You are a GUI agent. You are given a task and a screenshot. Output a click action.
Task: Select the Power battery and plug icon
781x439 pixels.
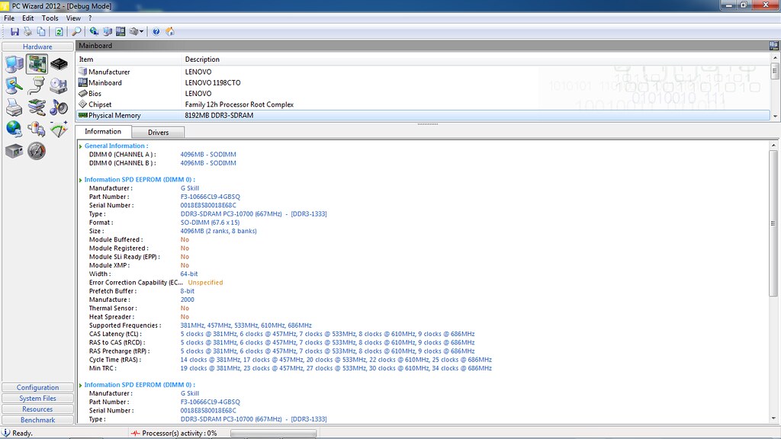click(x=37, y=129)
